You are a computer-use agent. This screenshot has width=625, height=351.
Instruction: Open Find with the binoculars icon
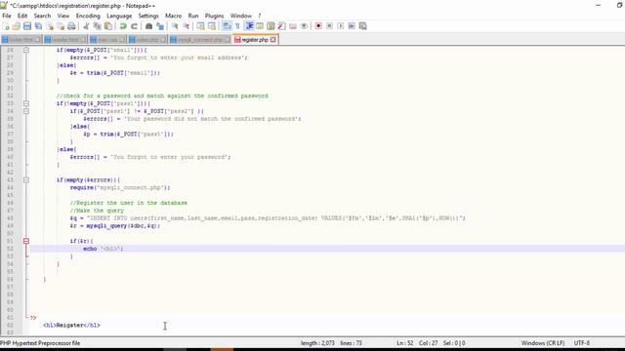pos(148,26)
